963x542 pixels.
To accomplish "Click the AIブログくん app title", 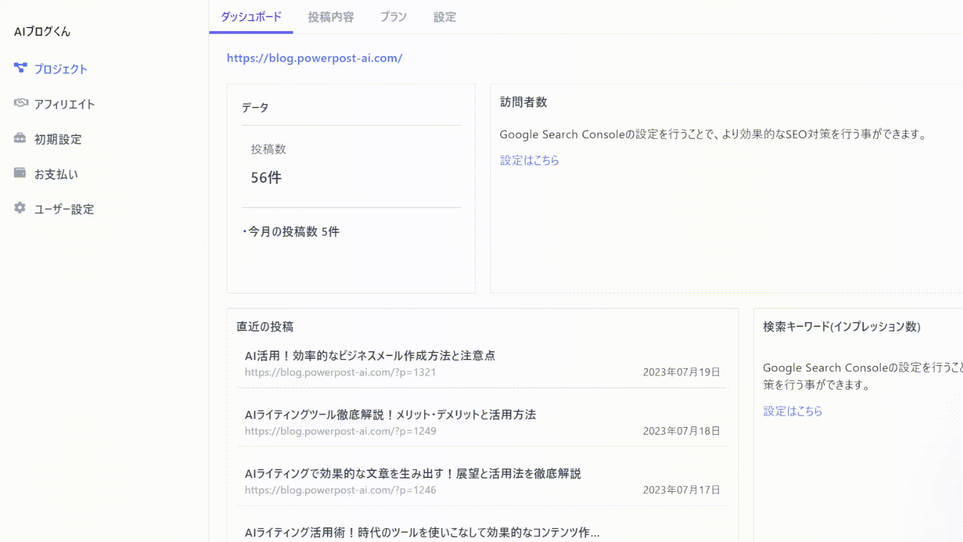I will (x=42, y=32).
